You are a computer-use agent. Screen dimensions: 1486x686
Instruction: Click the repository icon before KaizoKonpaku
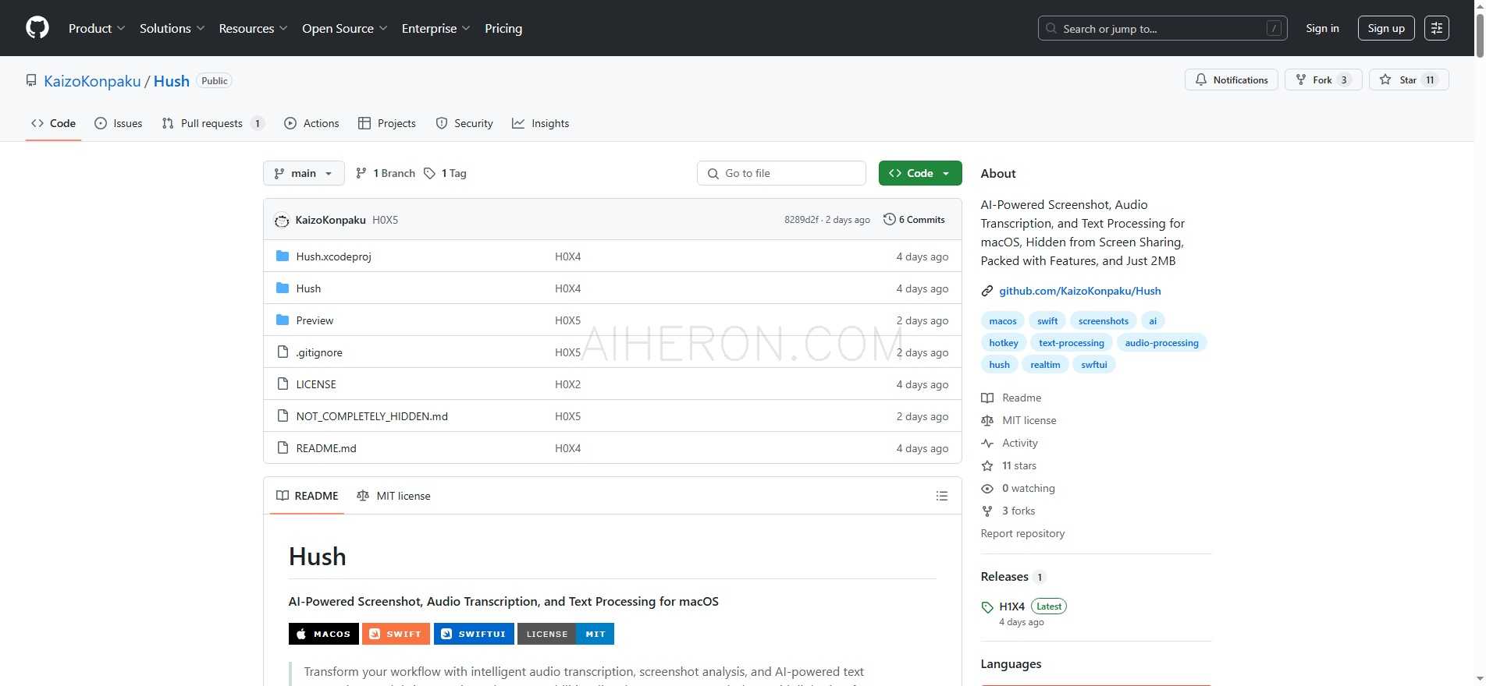[31, 80]
